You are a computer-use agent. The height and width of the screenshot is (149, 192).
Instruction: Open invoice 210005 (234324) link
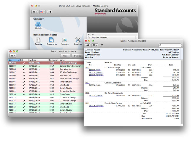tap(96, 106)
